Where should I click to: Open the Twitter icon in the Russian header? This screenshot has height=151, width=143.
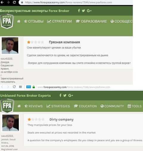(x=83, y=11)
